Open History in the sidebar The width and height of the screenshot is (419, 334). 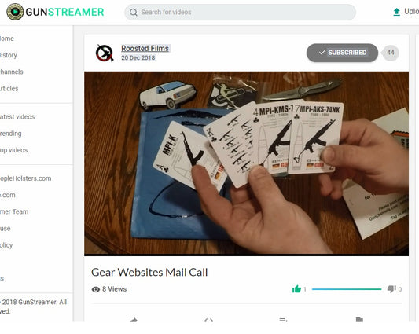point(9,55)
